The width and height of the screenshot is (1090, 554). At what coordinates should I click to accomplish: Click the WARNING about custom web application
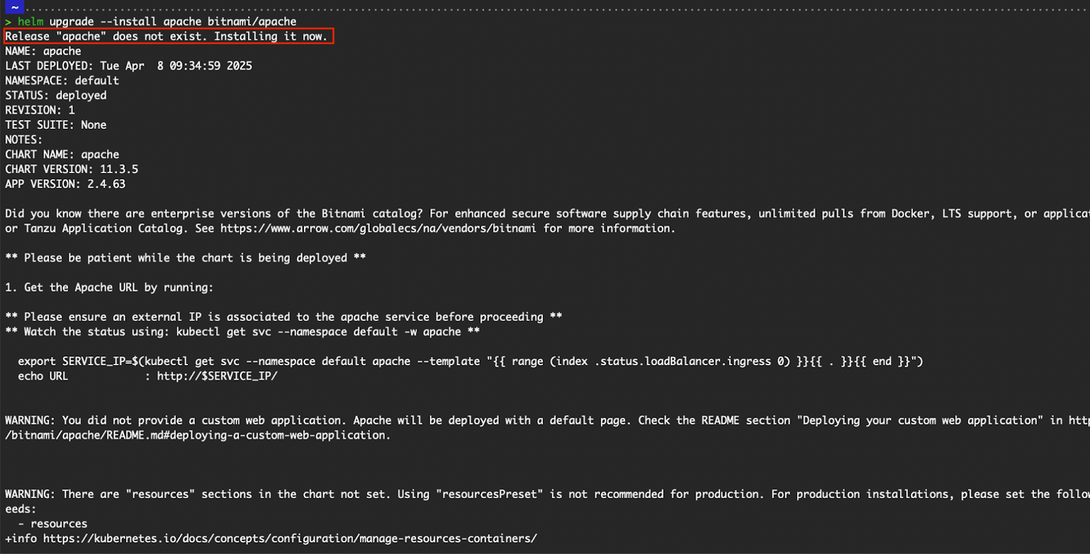point(547,420)
